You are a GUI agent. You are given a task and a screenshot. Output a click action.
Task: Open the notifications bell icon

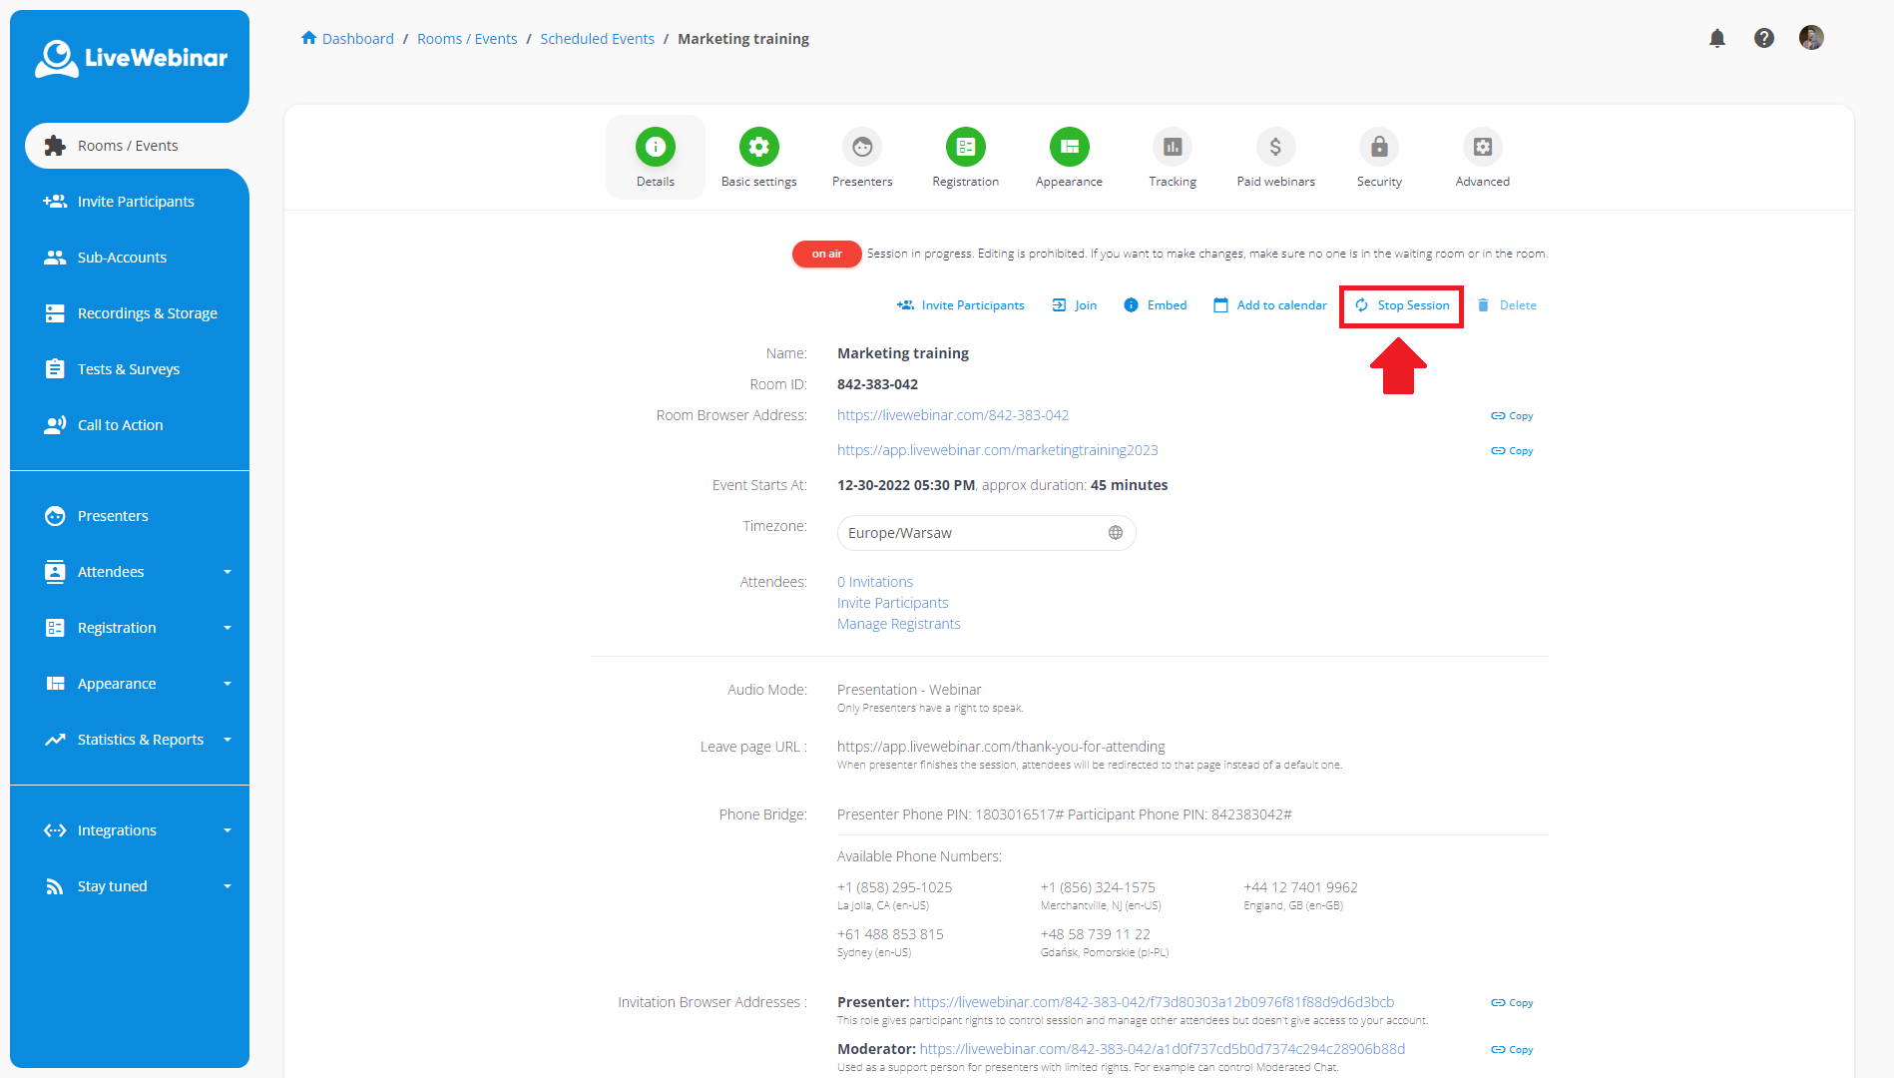[1716, 38]
